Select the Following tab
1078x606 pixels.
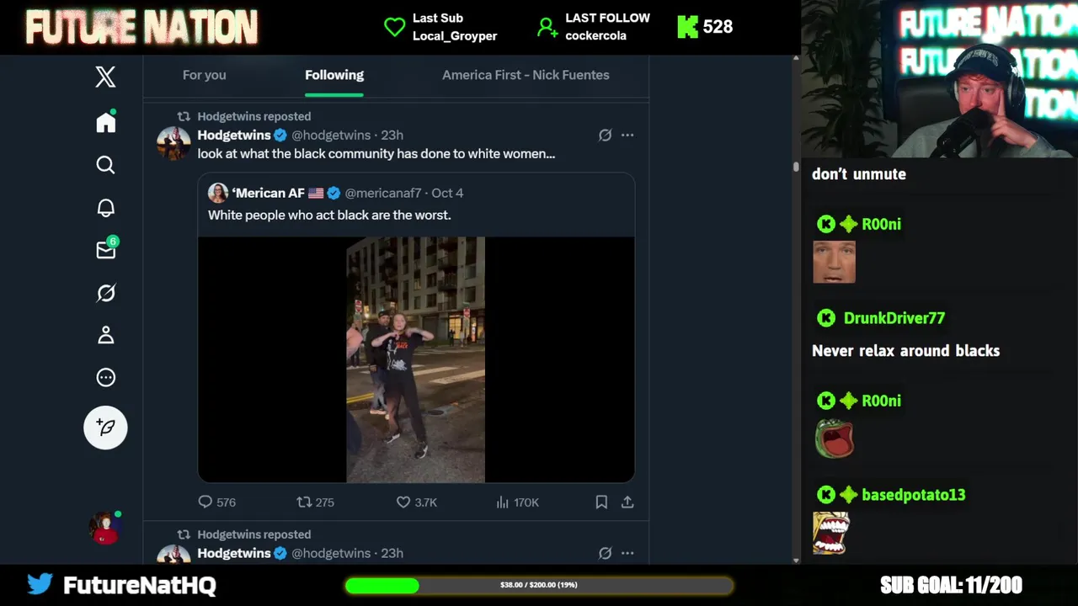coord(334,75)
